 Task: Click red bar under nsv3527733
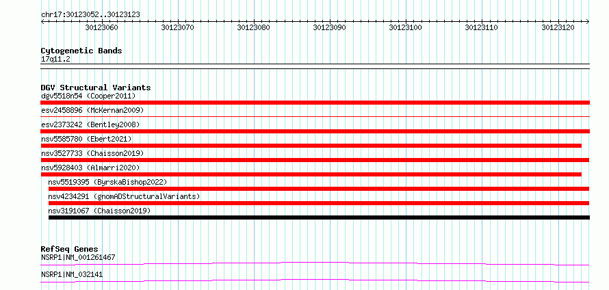(x=315, y=160)
